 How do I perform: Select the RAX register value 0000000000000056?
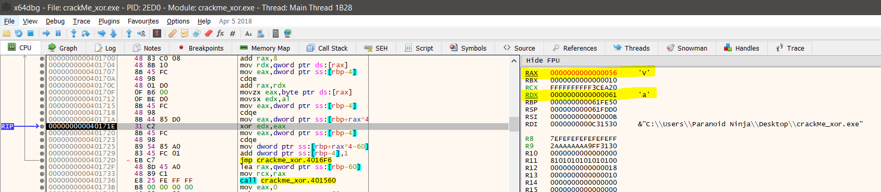tap(584, 73)
